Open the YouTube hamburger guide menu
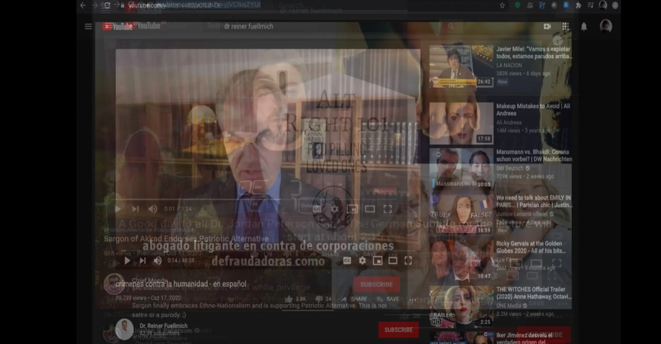The height and width of the screenshot is (344, 661). 88,26
